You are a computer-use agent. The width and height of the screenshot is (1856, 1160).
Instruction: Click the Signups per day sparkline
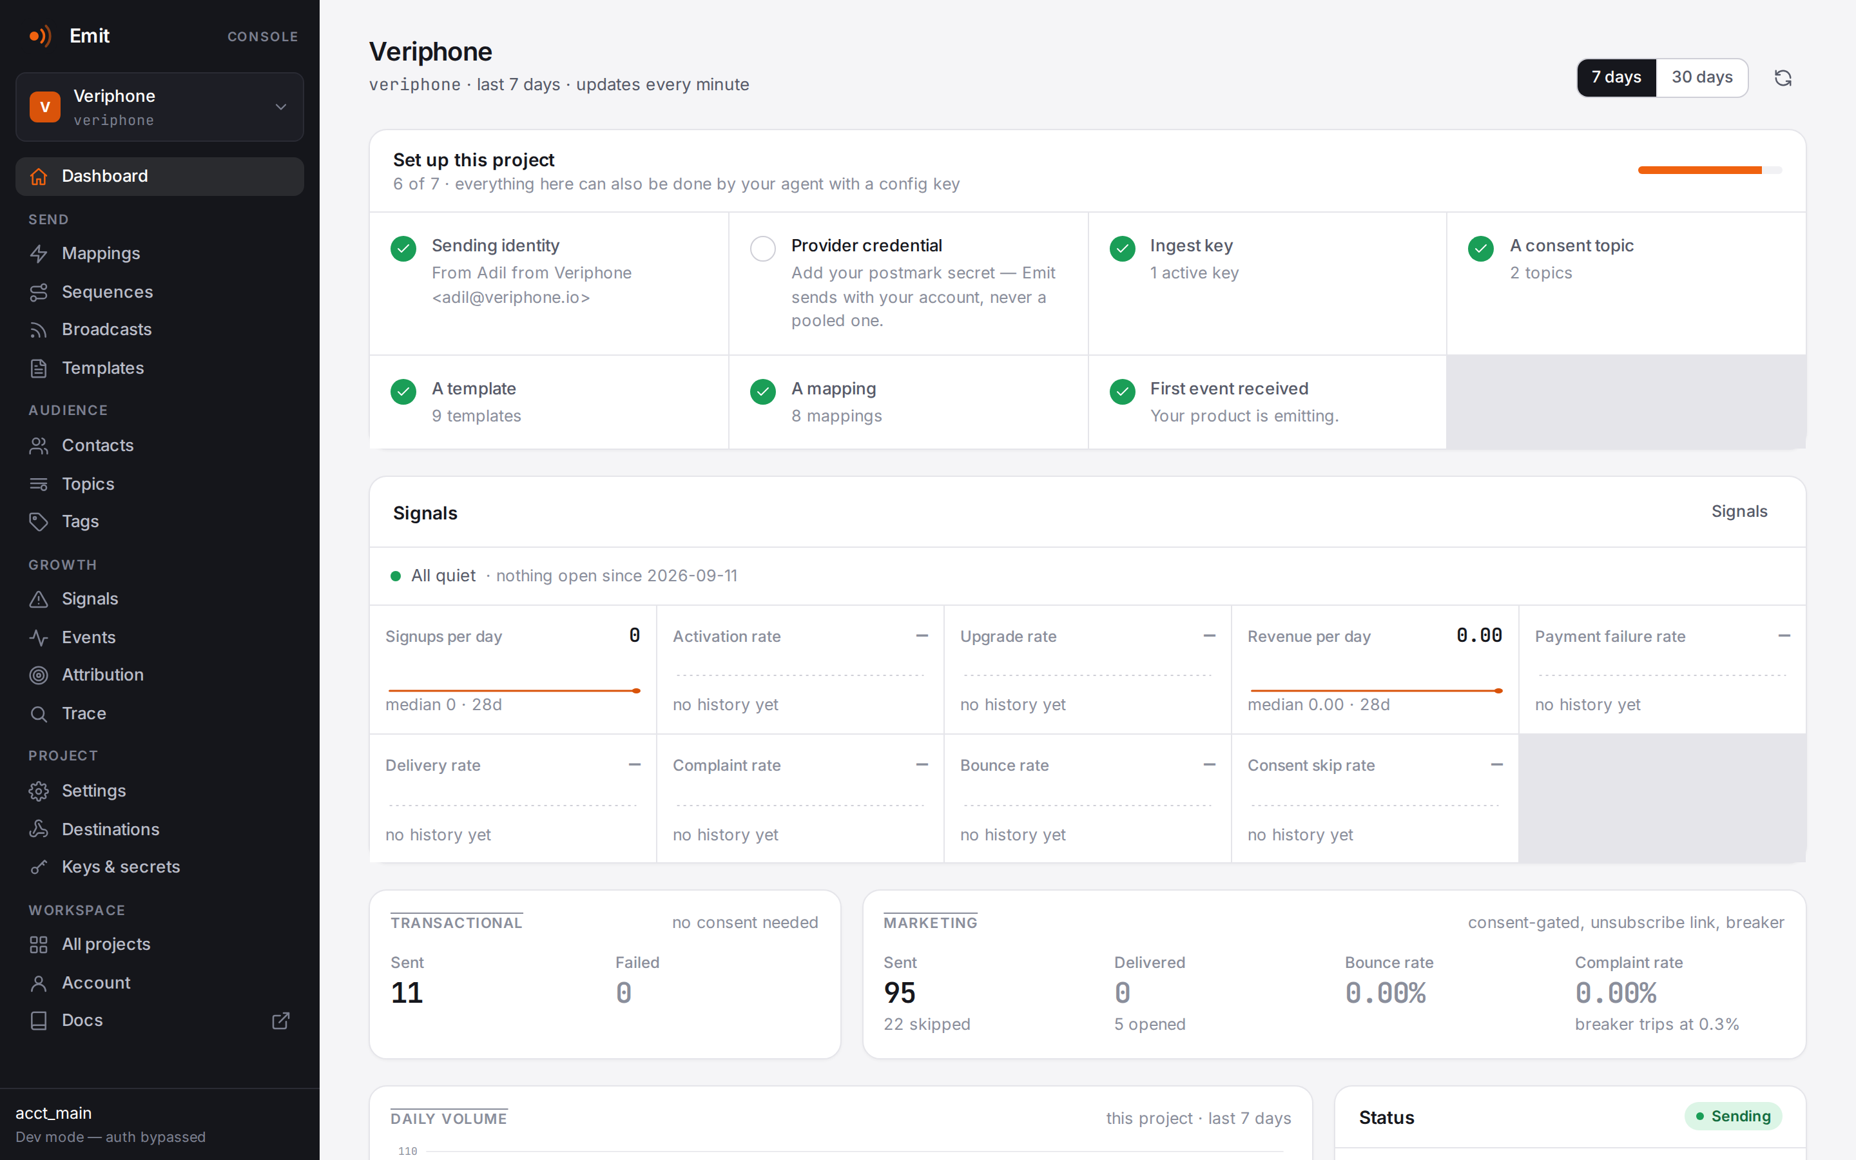click(514, 690)
